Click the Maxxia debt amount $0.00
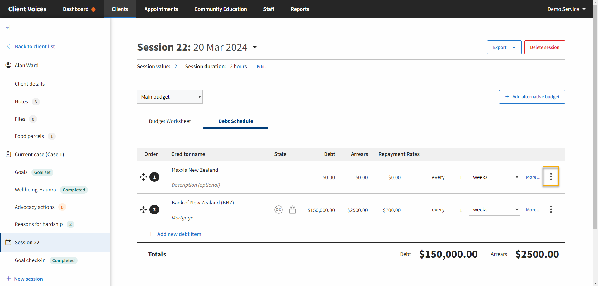598x286 pixels. pos(329,177)
